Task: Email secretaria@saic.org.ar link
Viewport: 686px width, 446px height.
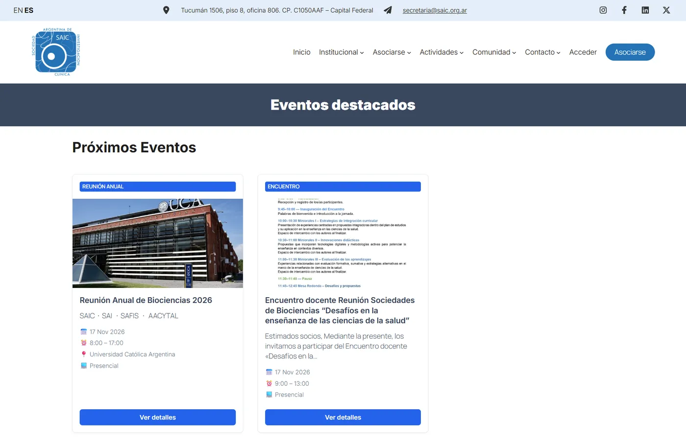Action: (435, 10)
